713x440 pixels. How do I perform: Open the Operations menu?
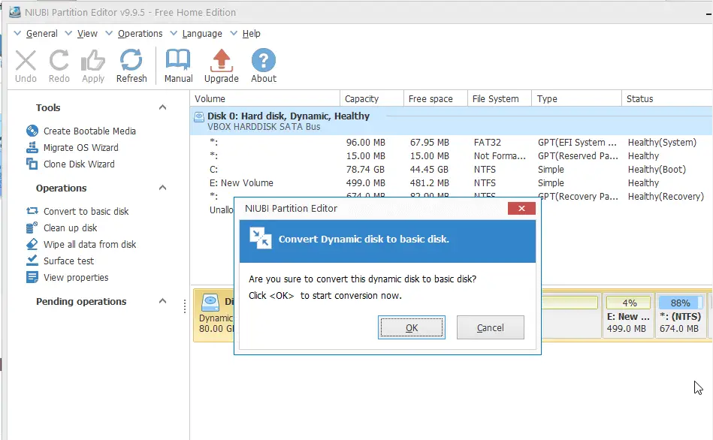[x=140, y=34]
